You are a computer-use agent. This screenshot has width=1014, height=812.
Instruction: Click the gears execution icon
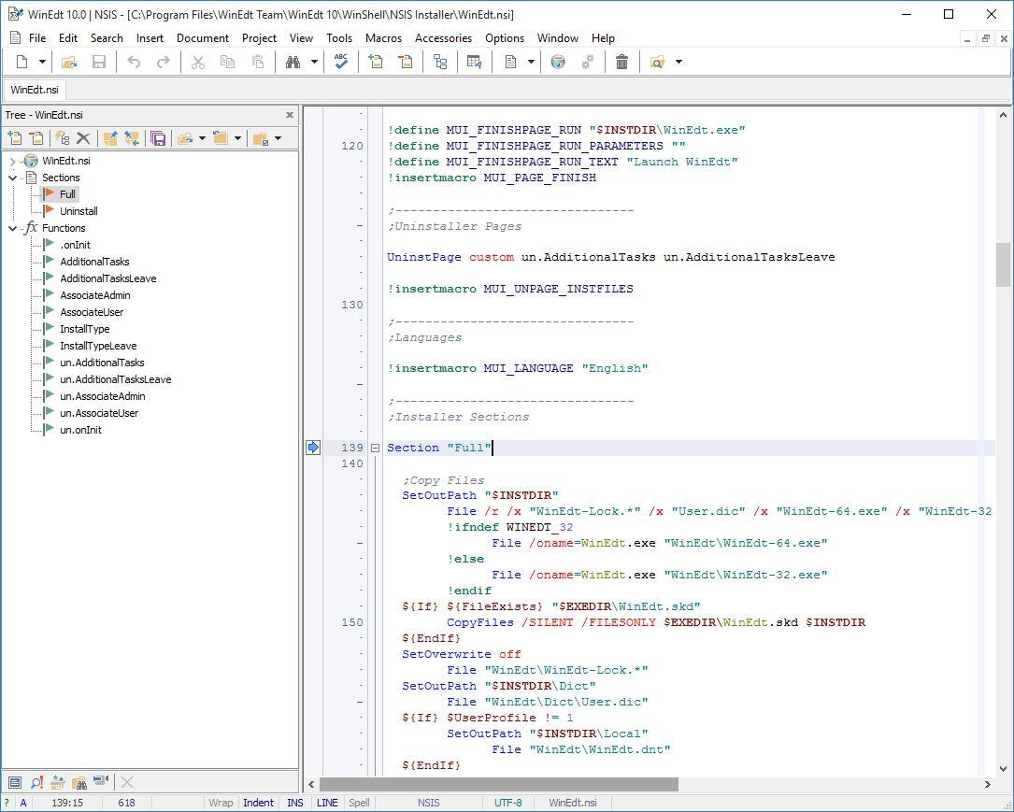(x=588, y=62)
